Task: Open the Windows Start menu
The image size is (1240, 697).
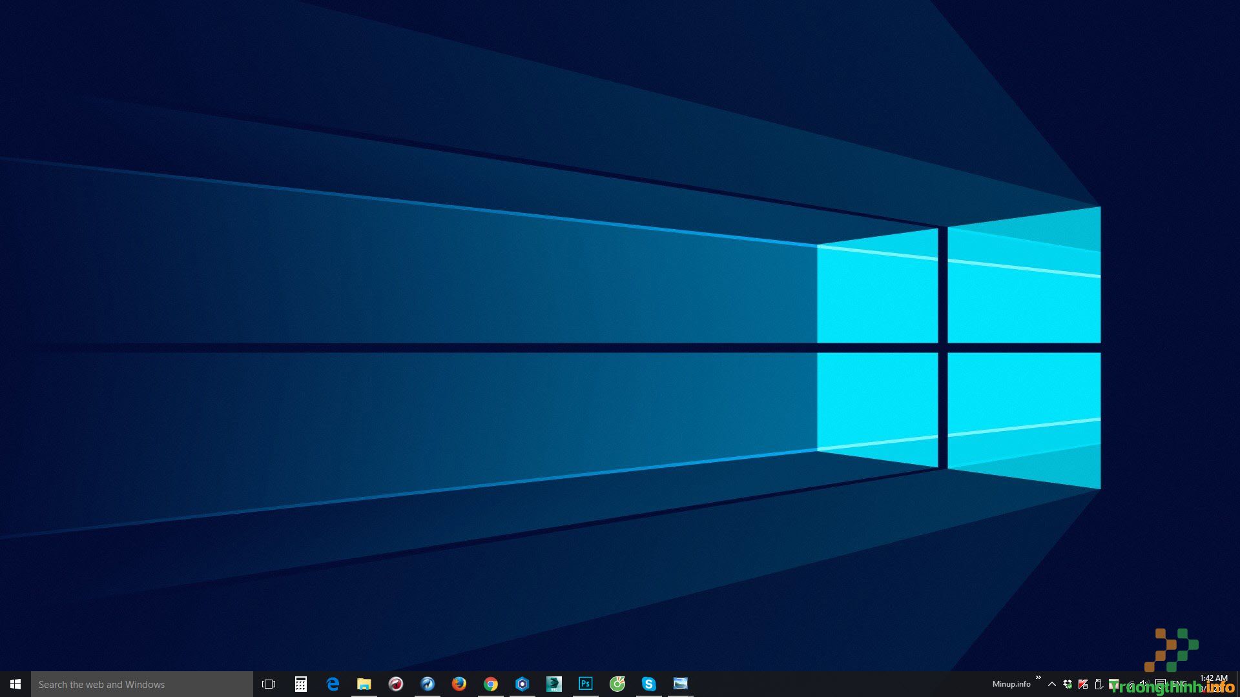Action: [15, 684]
